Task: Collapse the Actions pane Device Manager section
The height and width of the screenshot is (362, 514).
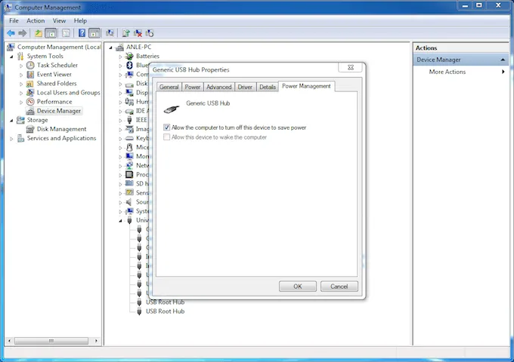Action: [503, 60]
